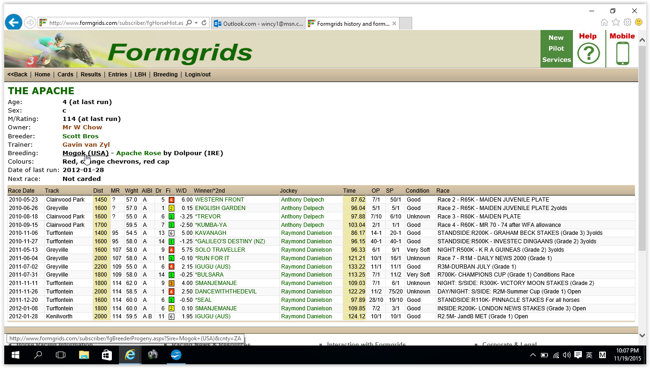Open horse link *BULSARA
The height and width of the screenshot is (368, 650).
[210, 275]
